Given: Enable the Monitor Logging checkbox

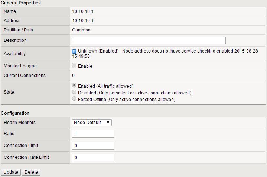Looking at the screenshot, I should tap(75, 66).
